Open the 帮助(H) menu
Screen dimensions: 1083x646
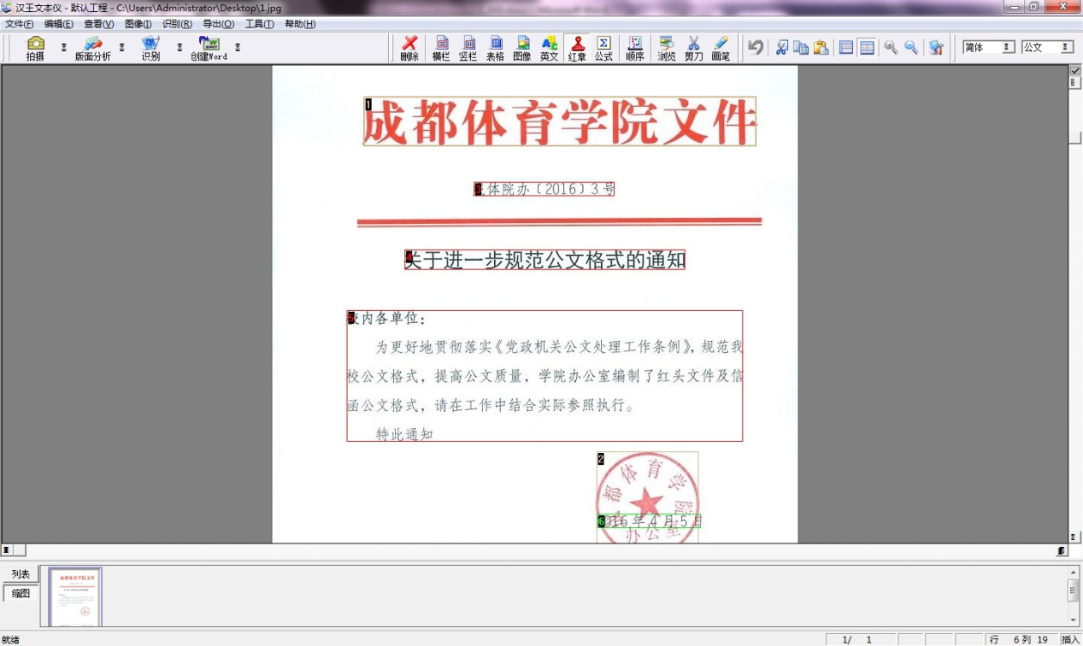click(300, 24)
